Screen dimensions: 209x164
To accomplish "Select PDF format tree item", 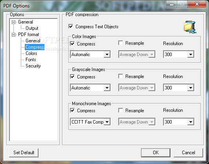I will (x=29, y=35).
